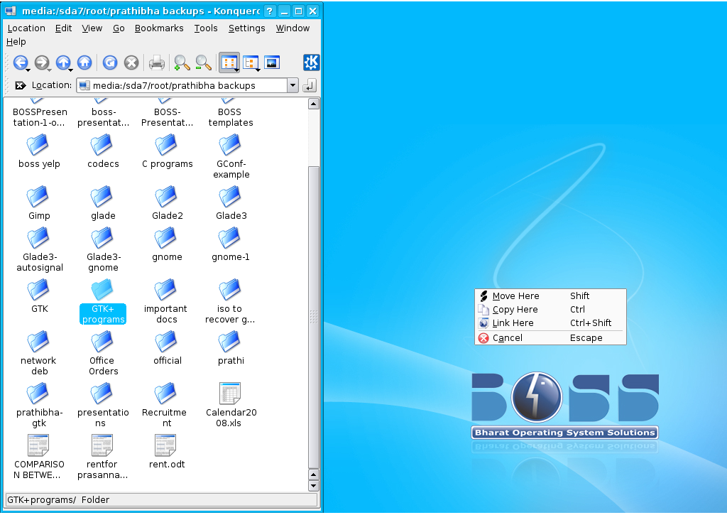Viewport: 727px width, 515px height.
Task: Expand the location history dropdown
Action: tap(293, 85)
